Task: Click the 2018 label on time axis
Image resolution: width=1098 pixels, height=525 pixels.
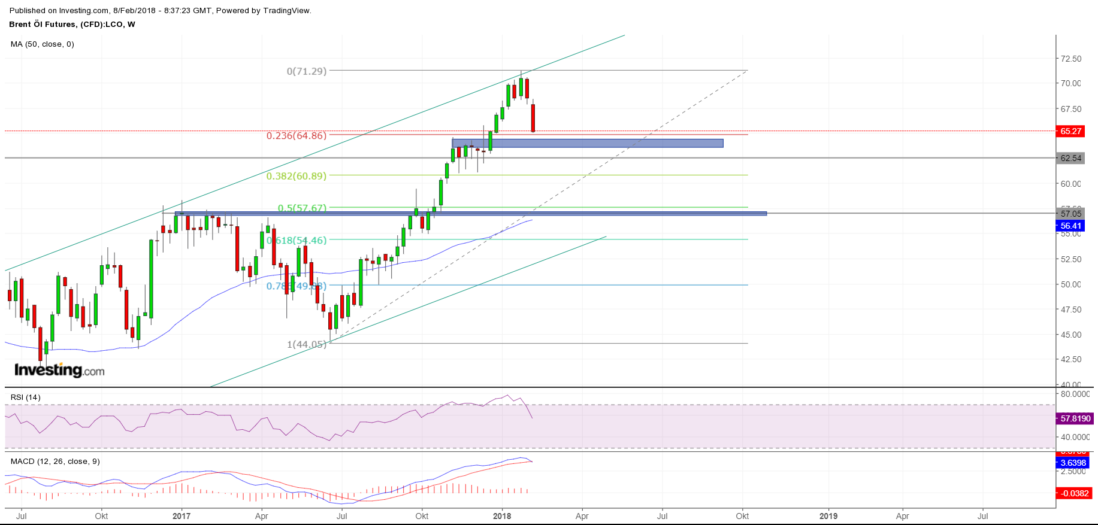Action: 502,516
